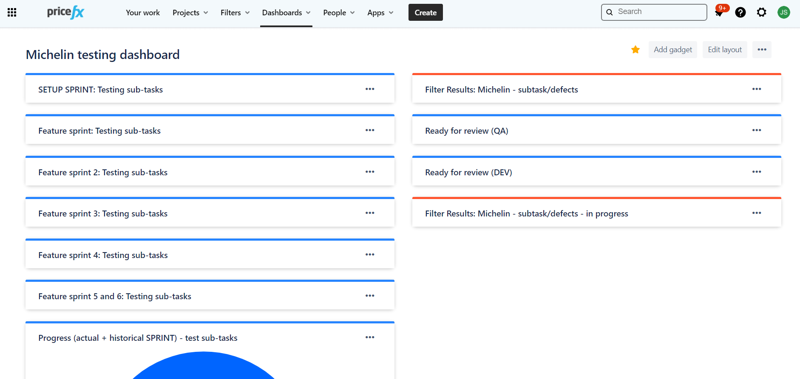Open the dashboard more actions menu

(x=762, y=50)
